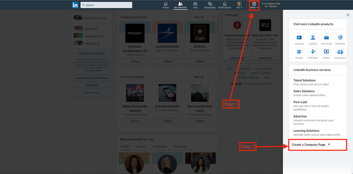Screen dimensions: 353x174
Task: Show previous trending companies with left chevron
Action: coord(208,17)
